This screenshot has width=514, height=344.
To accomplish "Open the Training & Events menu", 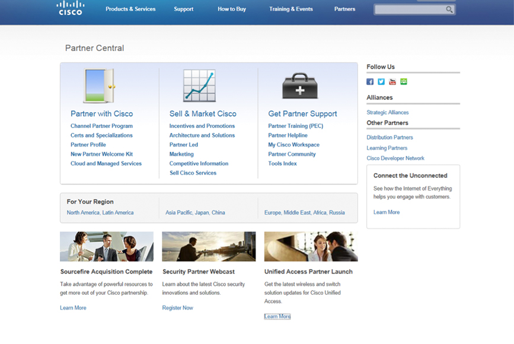I will (290, 9).
